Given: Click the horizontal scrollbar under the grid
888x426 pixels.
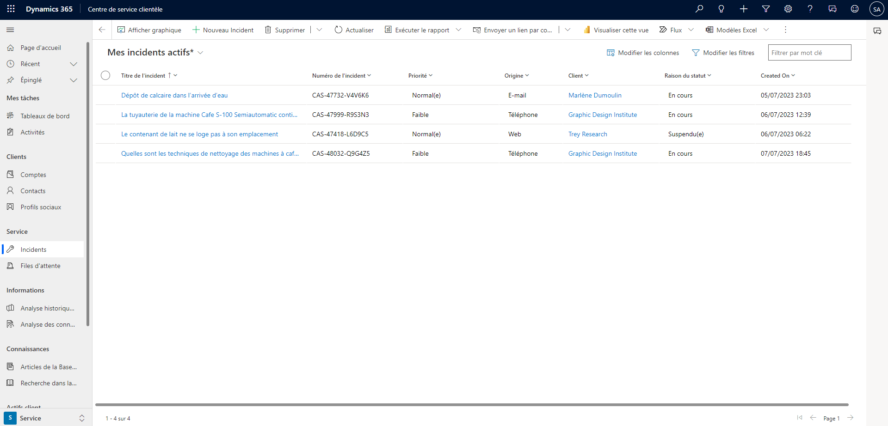Looking at the screenshot, I should point(472,405).
